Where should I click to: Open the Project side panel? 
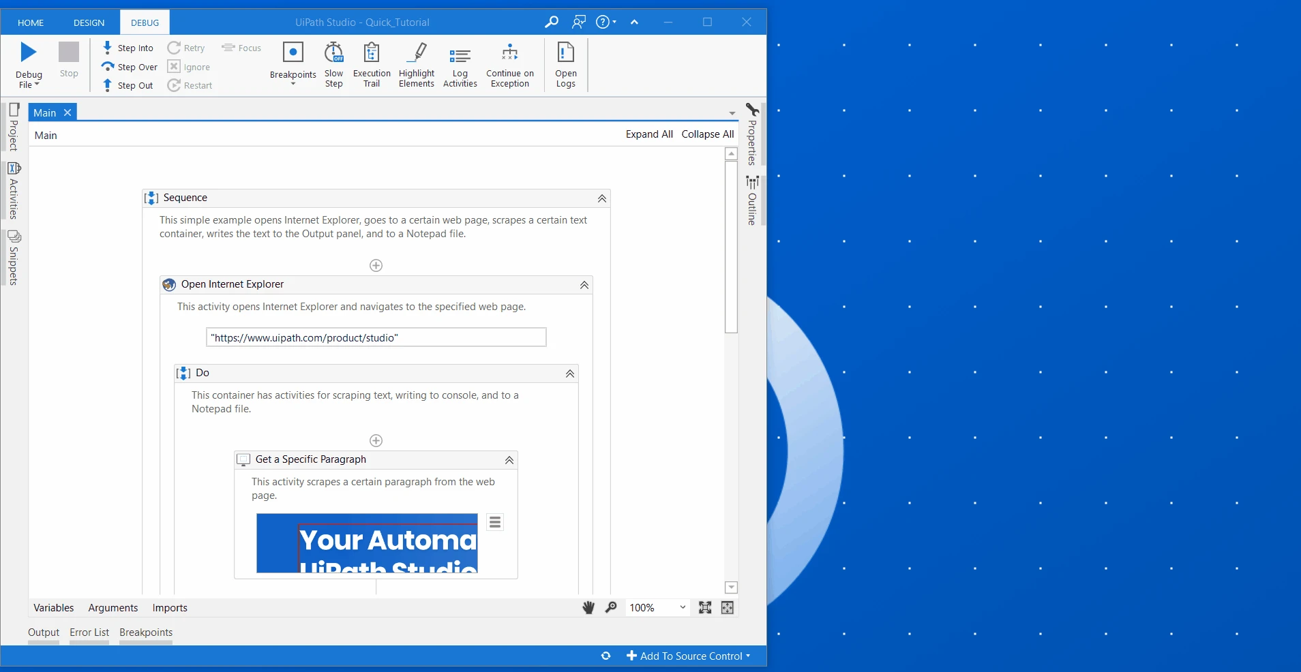pos(14,127)
